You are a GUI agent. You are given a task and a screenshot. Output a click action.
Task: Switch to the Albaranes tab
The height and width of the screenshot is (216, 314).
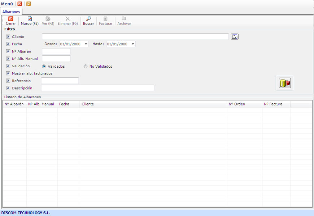11,12
